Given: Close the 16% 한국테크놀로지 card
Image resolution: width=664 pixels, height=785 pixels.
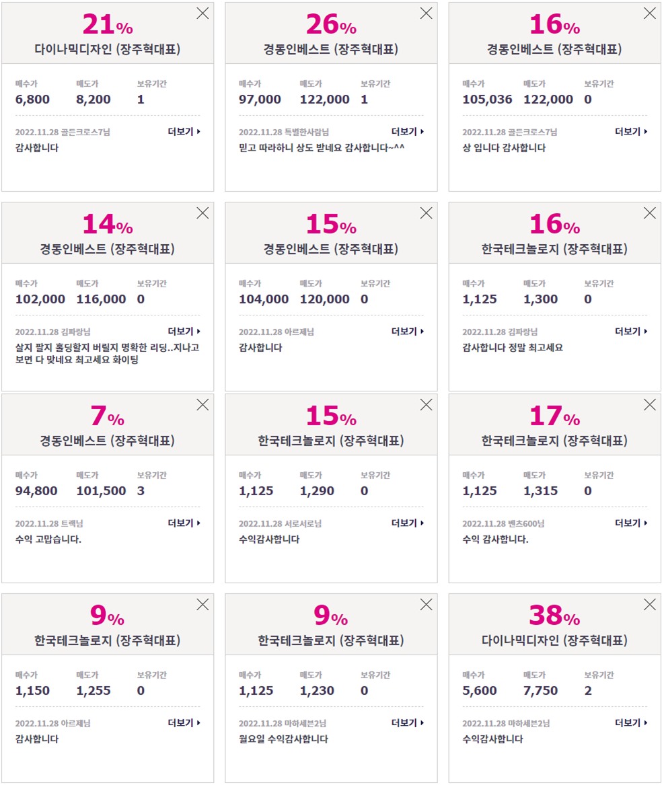Looking at the screenshot, I should pos(649,213).
